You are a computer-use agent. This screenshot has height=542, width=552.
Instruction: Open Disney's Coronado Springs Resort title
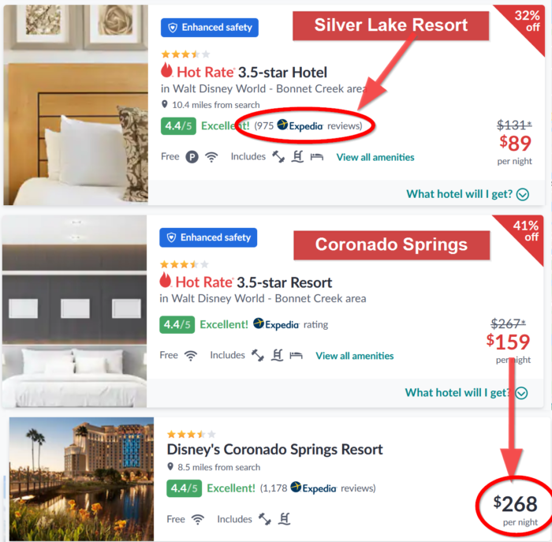(275, 450)
